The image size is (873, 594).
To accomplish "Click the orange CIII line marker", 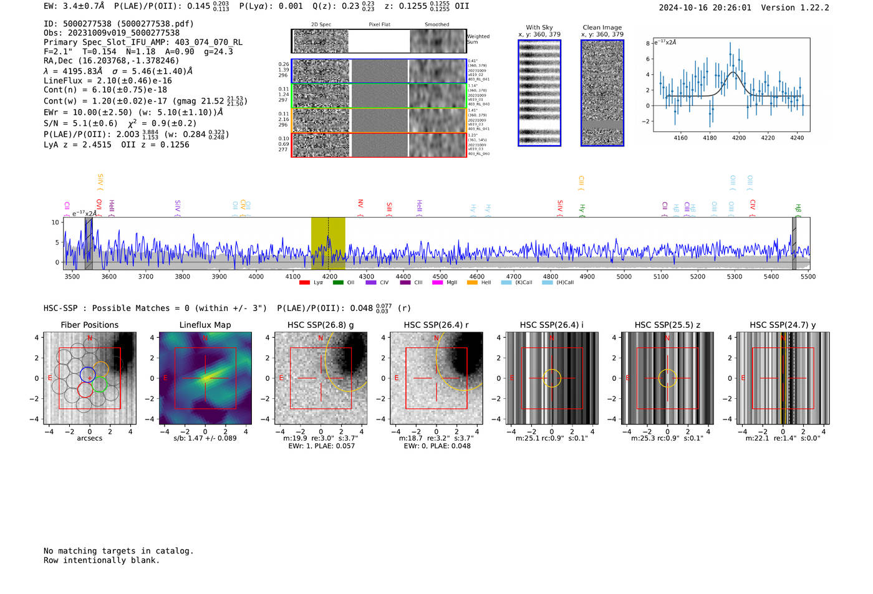I will click(581, 182).
